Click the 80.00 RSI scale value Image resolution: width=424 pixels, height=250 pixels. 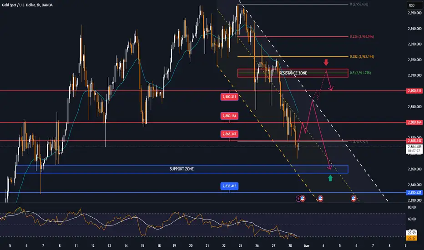tap(412, 207)
